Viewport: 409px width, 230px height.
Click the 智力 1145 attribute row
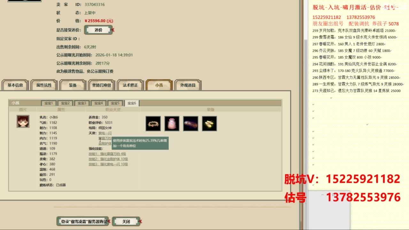click(x=48, y=133)
